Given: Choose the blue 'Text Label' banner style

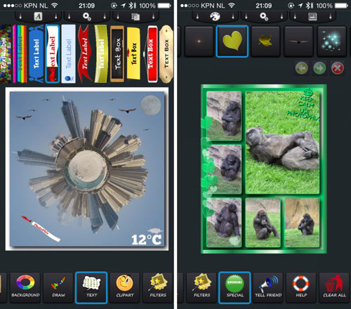Looking at the screenshot, I should 37,54.
